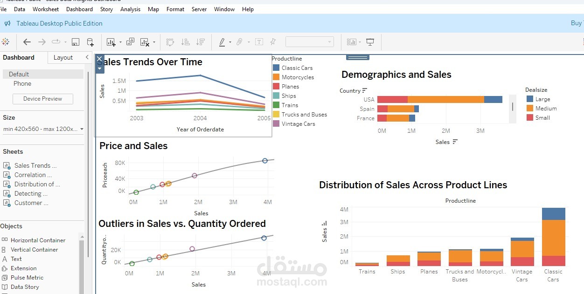Click the Device Preview button
The width and height of the screenshot is (584, 294).
pyautogui.click(x=42, y=99)
